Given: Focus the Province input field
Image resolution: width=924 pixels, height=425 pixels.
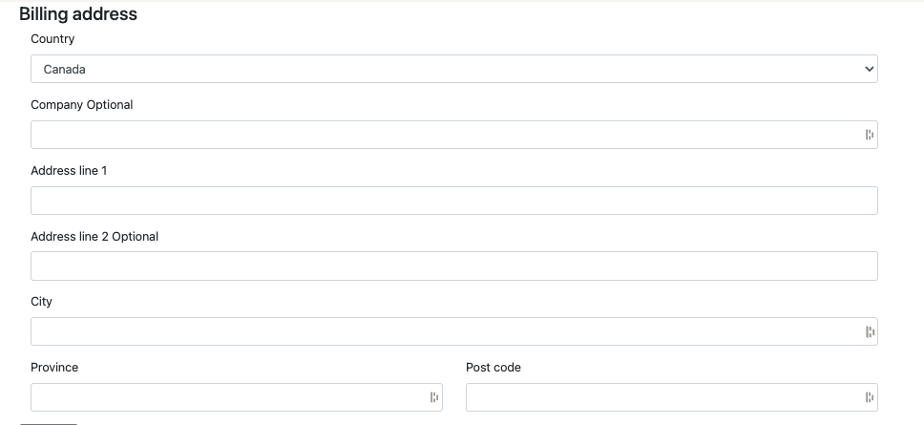Looking at the screenshot, I should tap(227, 397).
